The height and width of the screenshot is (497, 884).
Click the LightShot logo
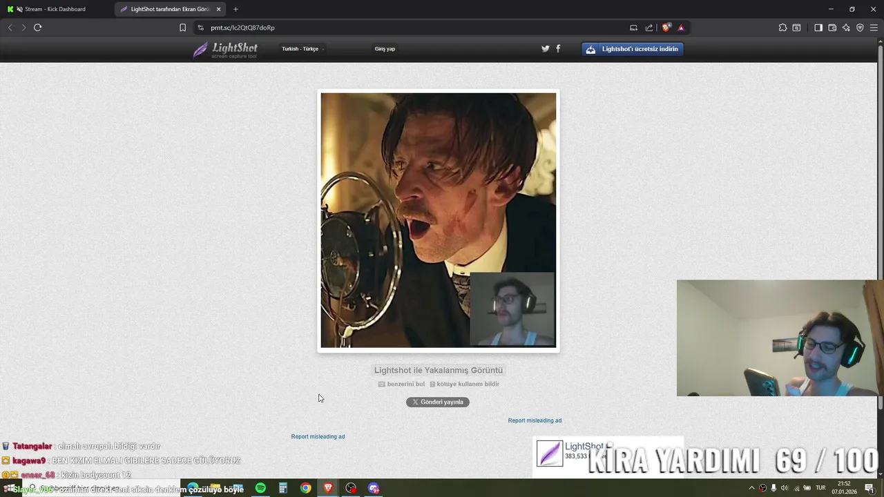point(225,49)
